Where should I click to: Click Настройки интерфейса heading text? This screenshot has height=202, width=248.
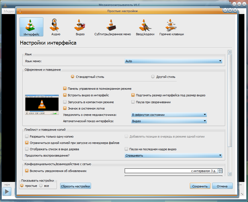pyautogui.click(x=48, y=43)
